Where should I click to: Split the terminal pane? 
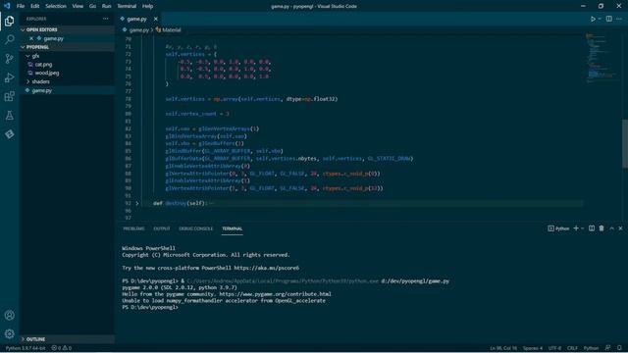pyautogui.click(x=592, y=228)
